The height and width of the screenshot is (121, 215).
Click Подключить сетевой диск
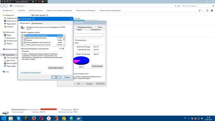tap(86, 10)
